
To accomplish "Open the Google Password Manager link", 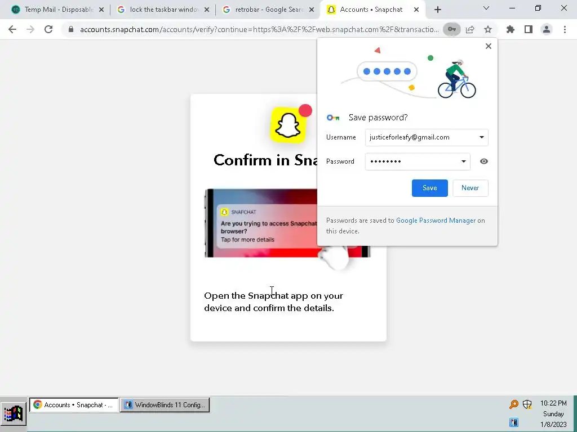I will pos(436,220).
